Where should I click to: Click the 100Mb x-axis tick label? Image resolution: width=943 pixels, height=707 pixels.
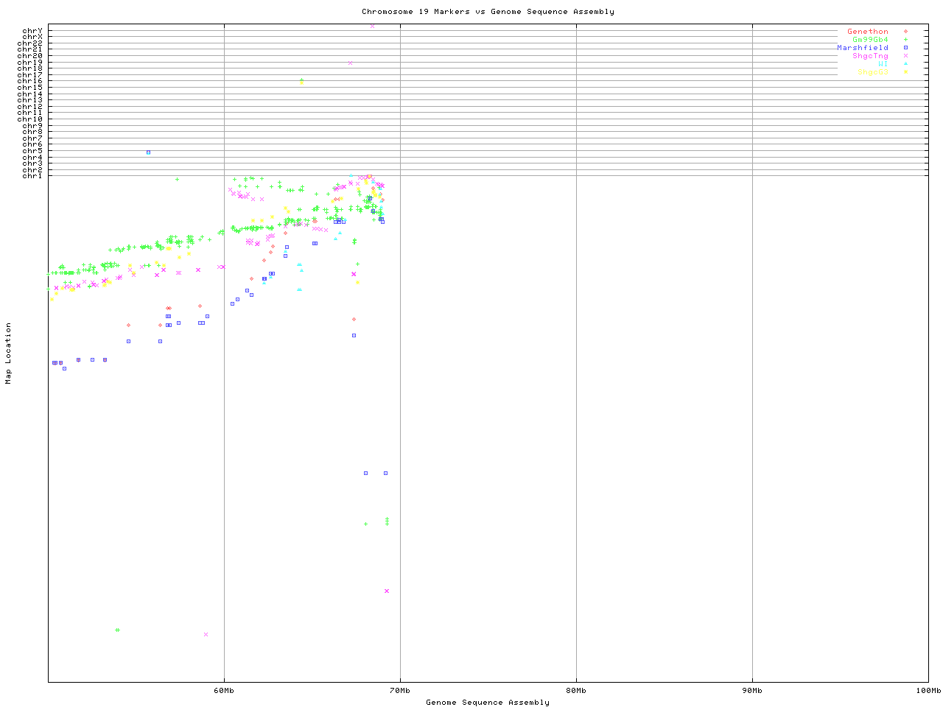928,691
